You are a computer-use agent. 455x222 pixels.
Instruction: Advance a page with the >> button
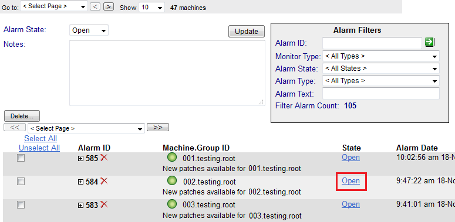point(158,127)
